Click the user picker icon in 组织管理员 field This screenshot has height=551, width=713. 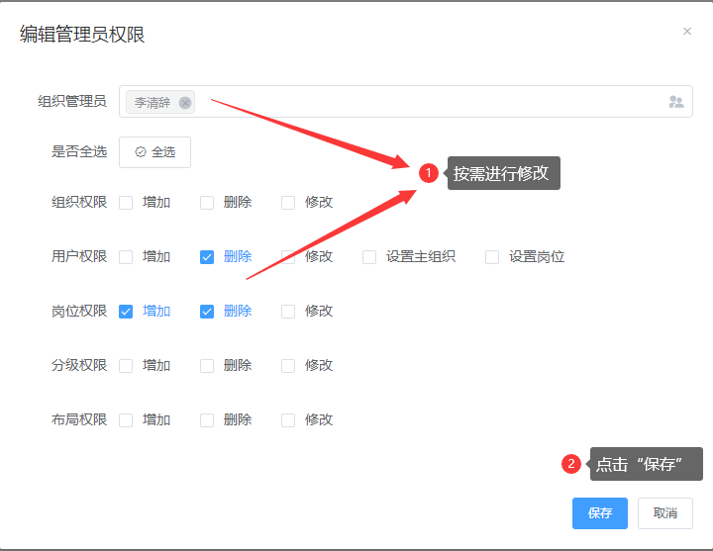click(676, 102)
